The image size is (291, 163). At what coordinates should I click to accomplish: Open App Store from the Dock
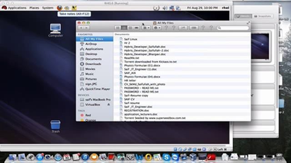coord(40,157)
